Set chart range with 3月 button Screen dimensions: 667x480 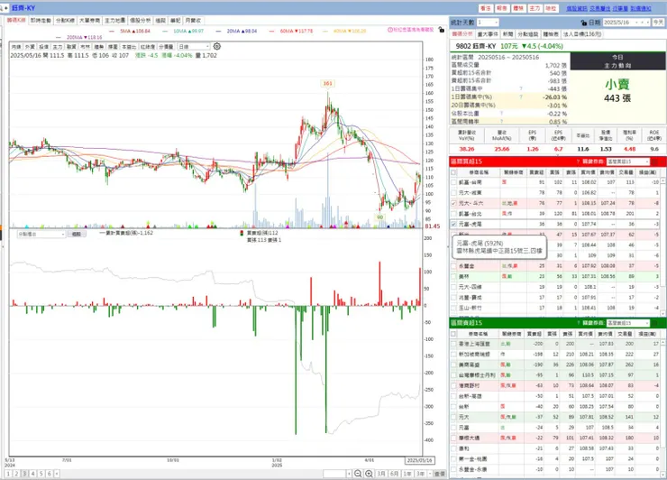[x=381, y=474]
